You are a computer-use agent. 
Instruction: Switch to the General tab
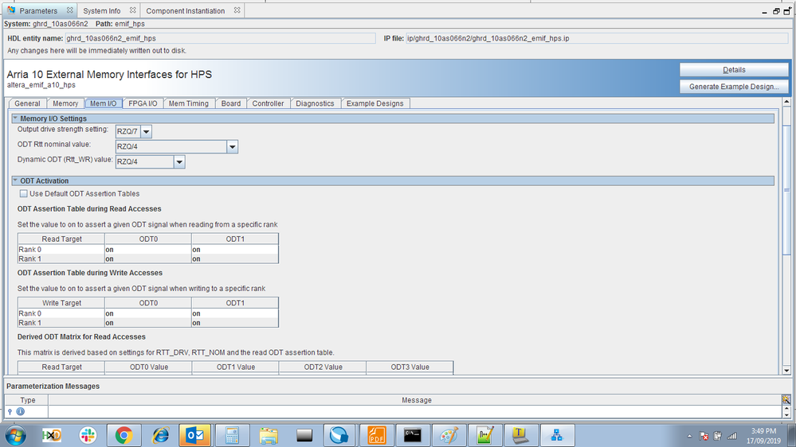click(27, 103)
